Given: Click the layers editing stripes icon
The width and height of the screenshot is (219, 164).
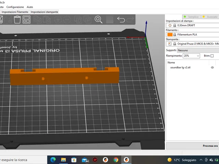Looking at the screenshot, I should [x=109, y=19].
